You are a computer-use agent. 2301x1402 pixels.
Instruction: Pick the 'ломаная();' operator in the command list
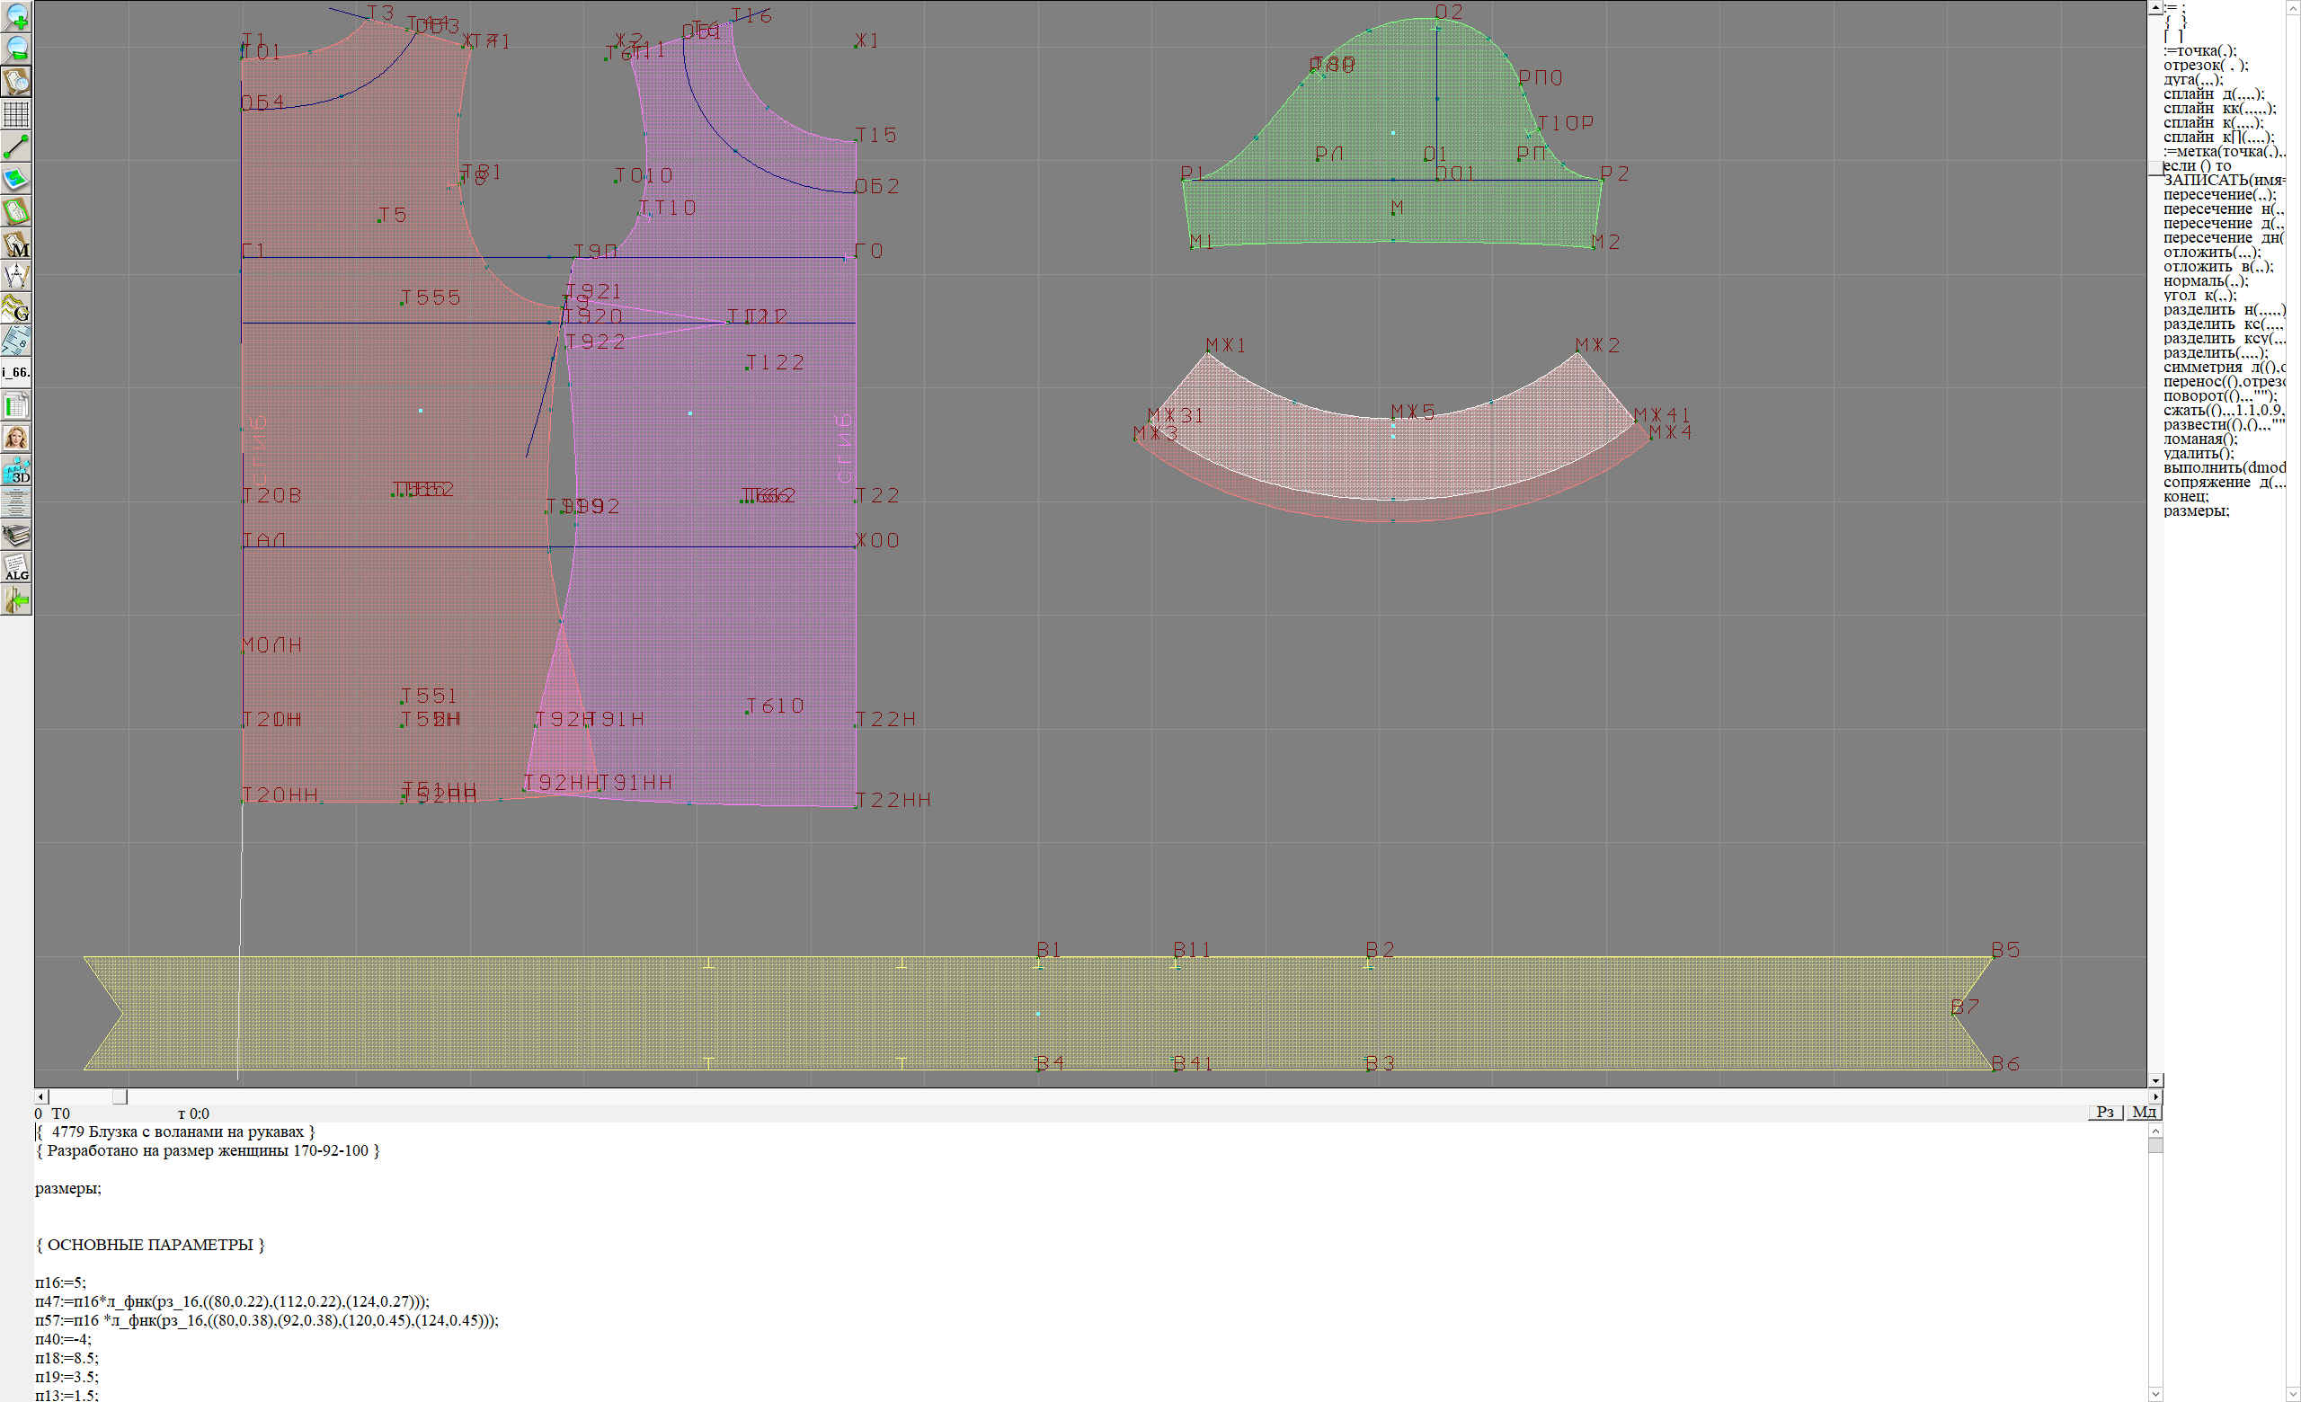pyautogui.click(x=2200, y=439)
